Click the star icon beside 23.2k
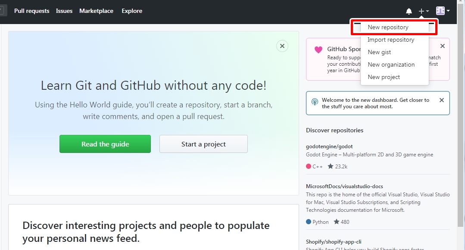 pos(331,166)
